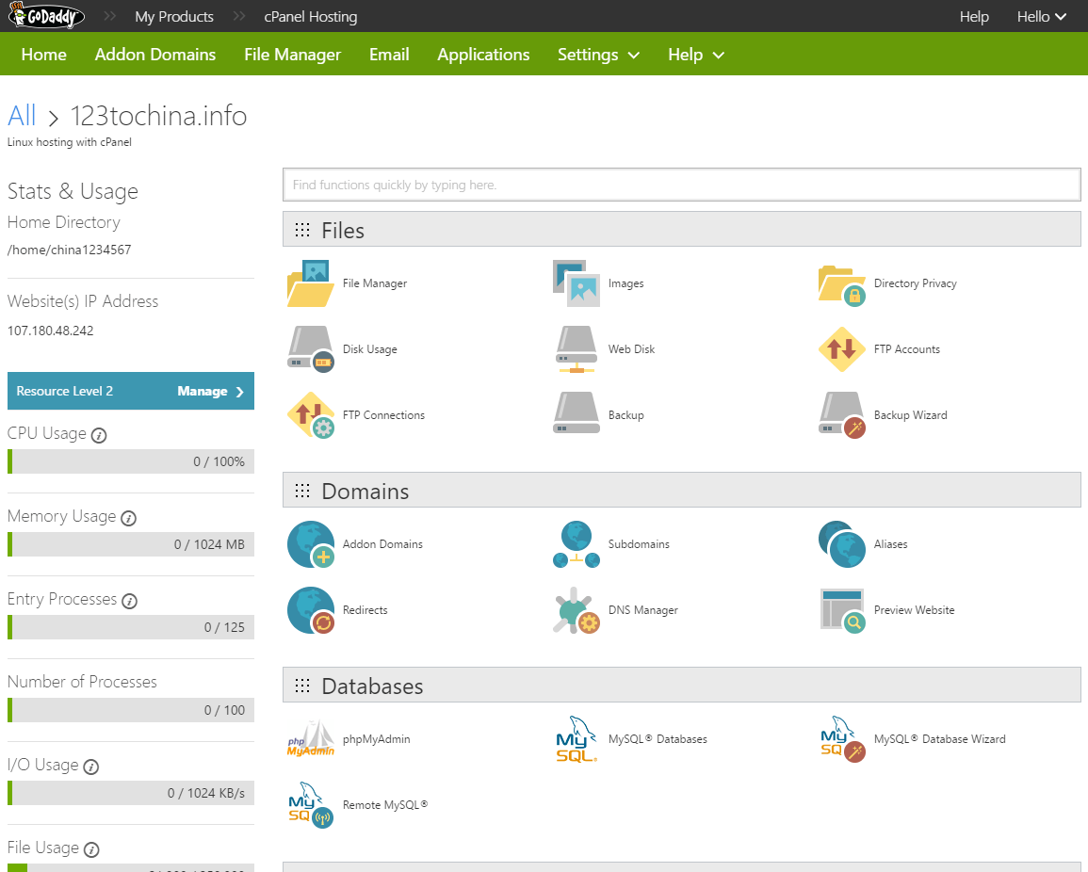Click the Entry Processes progress bar
This screenshot has height=872, width=1088.
130,627
